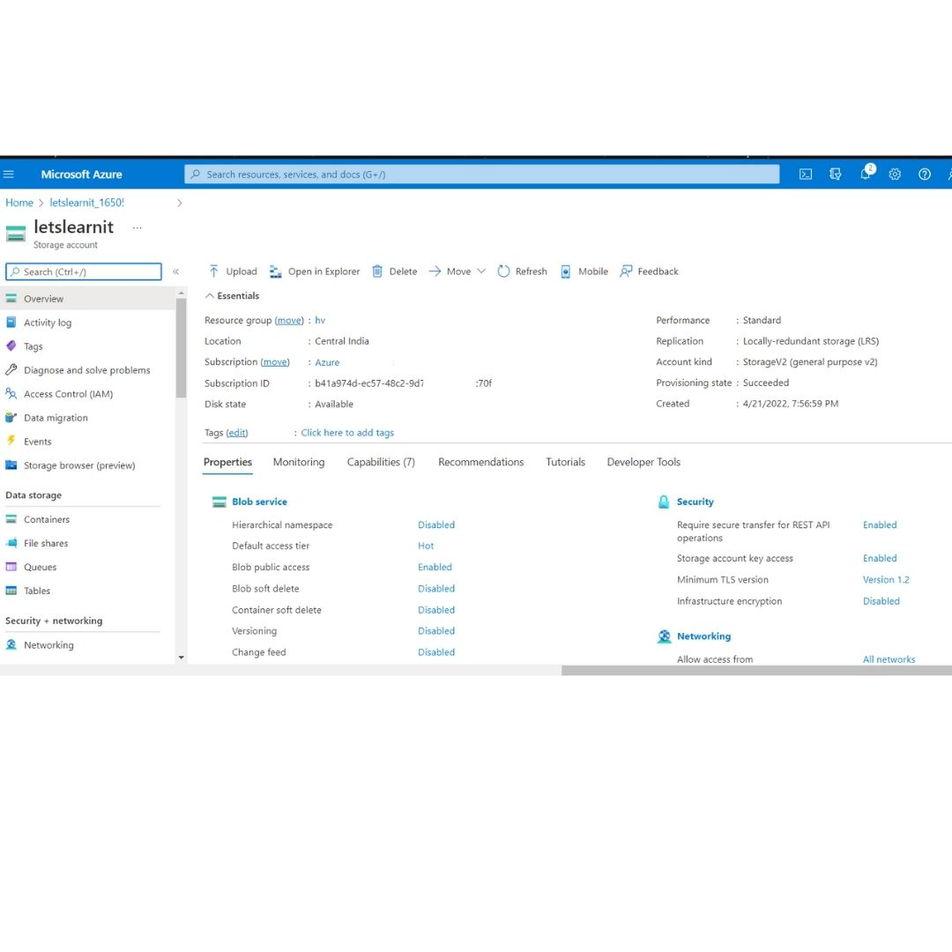Viewport: 952px width, 952px height.
Task: Click the Hot default access tier link
Action: click(x=426, y=546)
